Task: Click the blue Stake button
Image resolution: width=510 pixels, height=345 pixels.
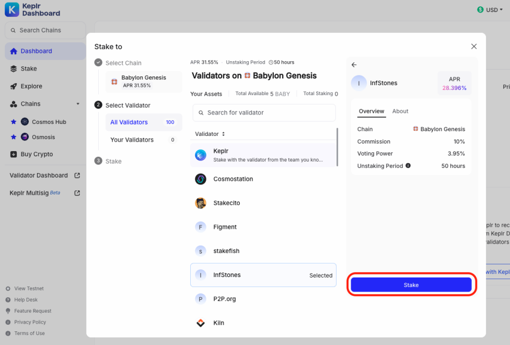Action: point(411,285)
